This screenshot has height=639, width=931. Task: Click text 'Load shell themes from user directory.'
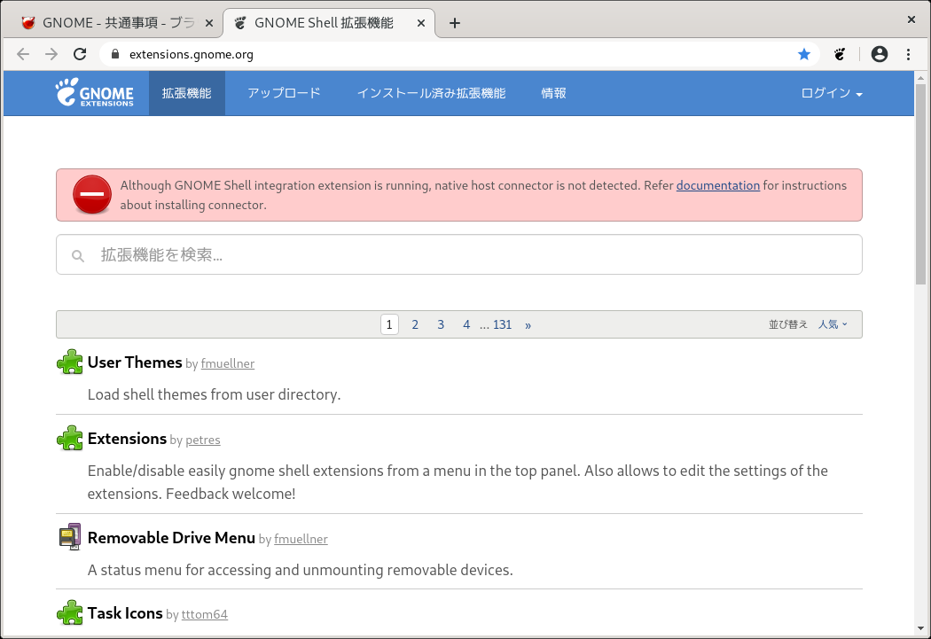(x=215, y=394)
